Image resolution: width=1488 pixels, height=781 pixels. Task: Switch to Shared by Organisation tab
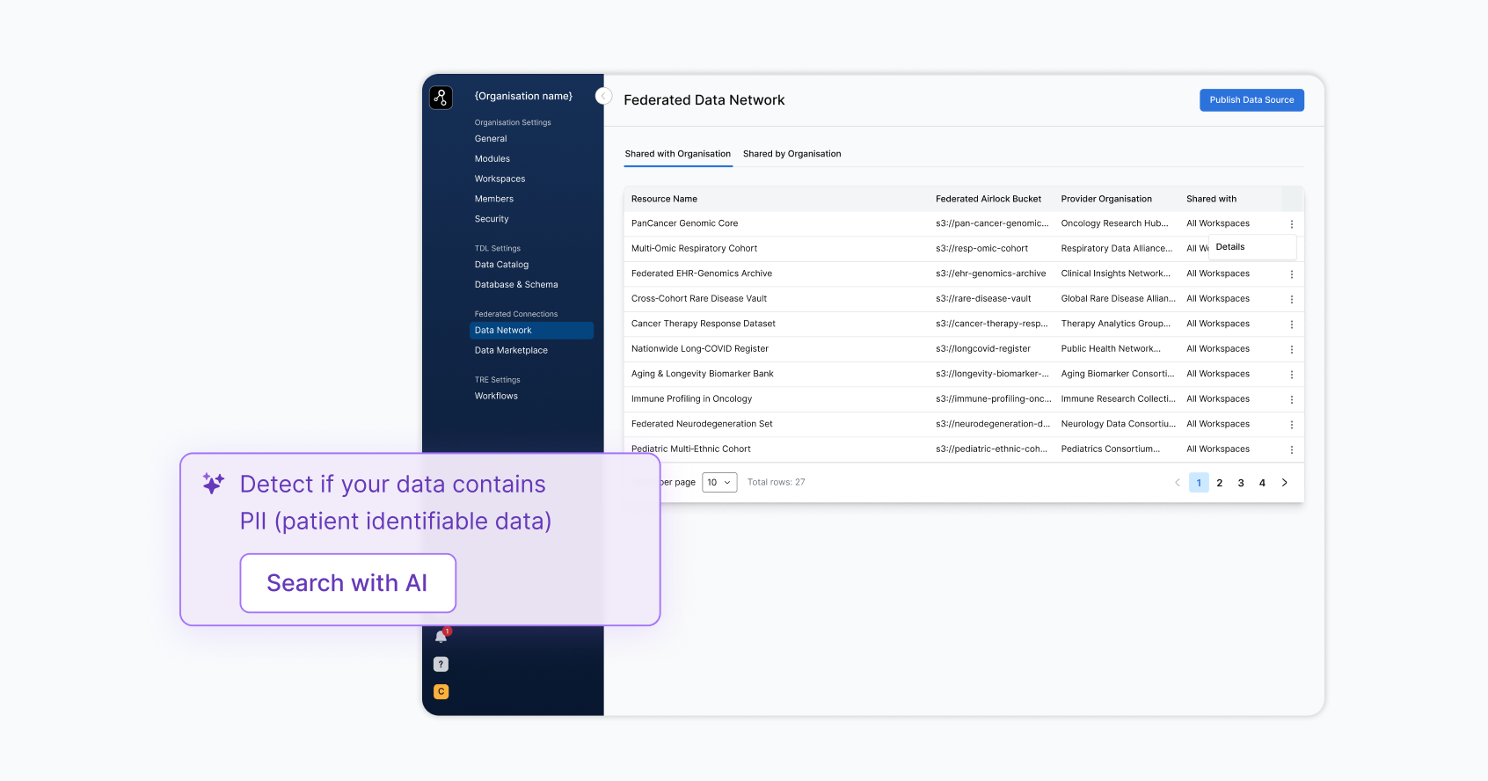pos(791,154)
